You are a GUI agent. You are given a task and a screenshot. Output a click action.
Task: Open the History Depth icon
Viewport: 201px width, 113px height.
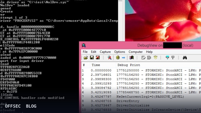(x=173, y=58)
